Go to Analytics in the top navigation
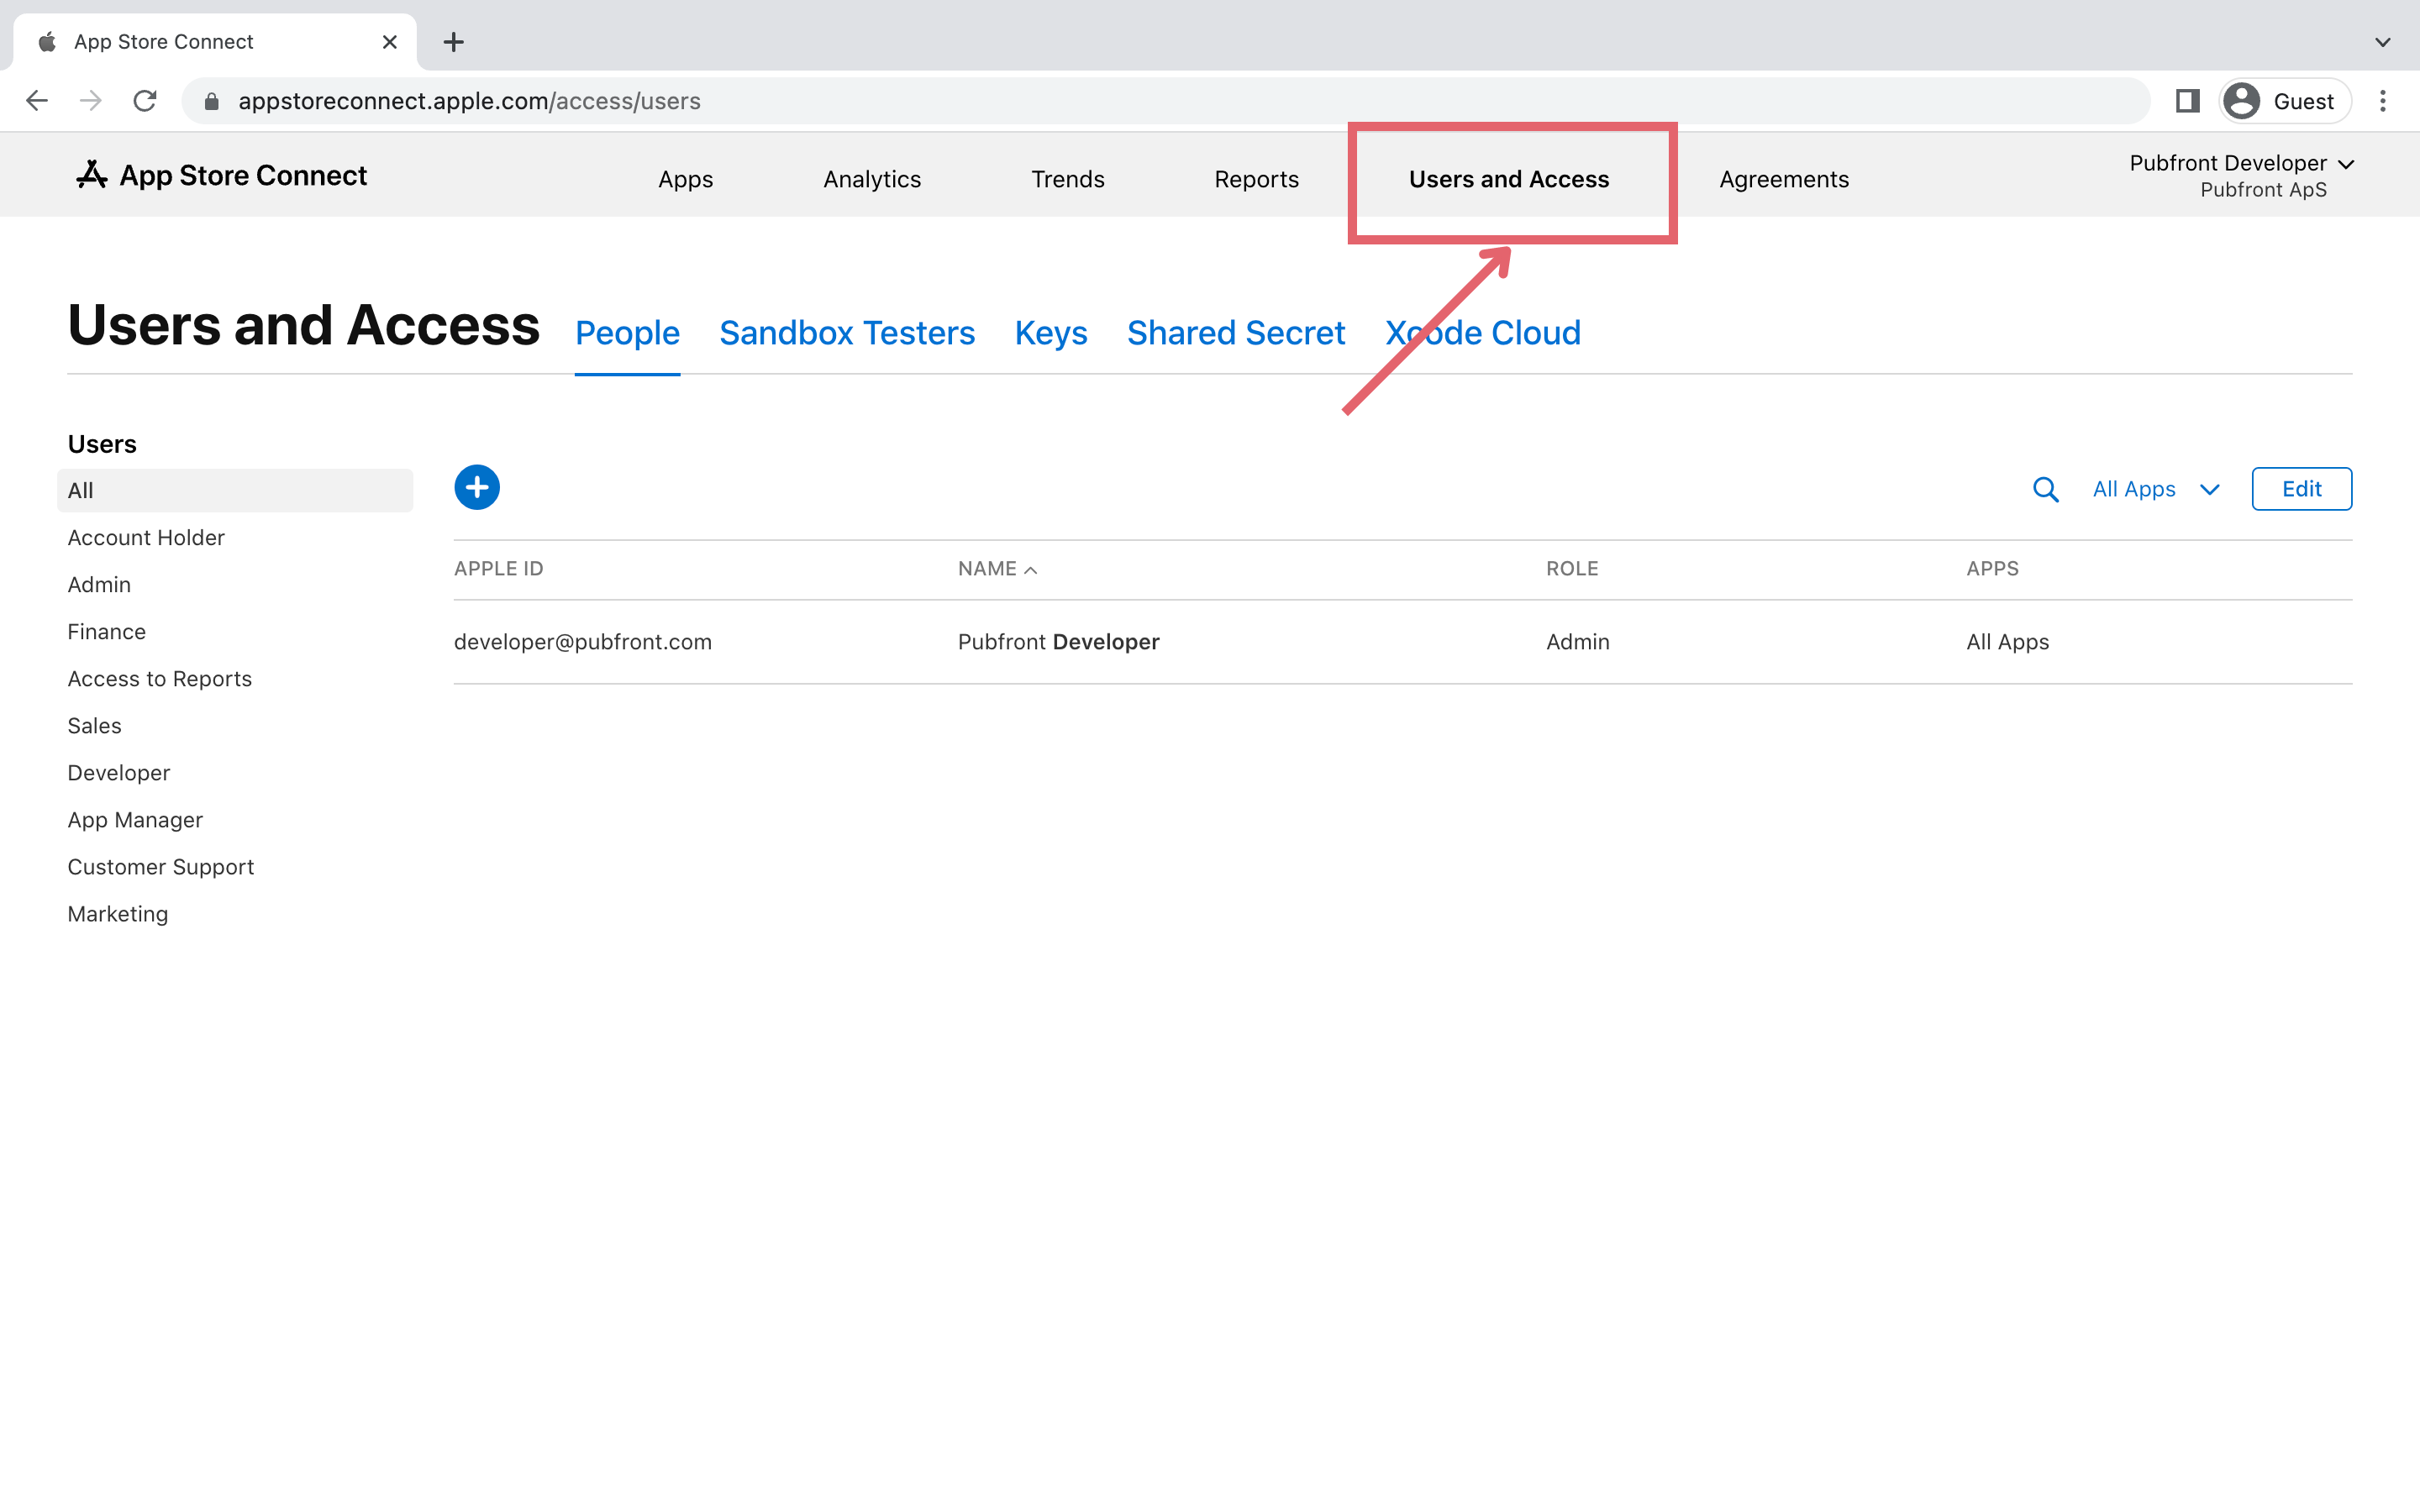This screenshot has height=1512, width=2420. pyautogui.click(x=872, y=179)
